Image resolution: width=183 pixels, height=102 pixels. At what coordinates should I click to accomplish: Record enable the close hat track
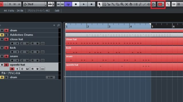[12, 43]
